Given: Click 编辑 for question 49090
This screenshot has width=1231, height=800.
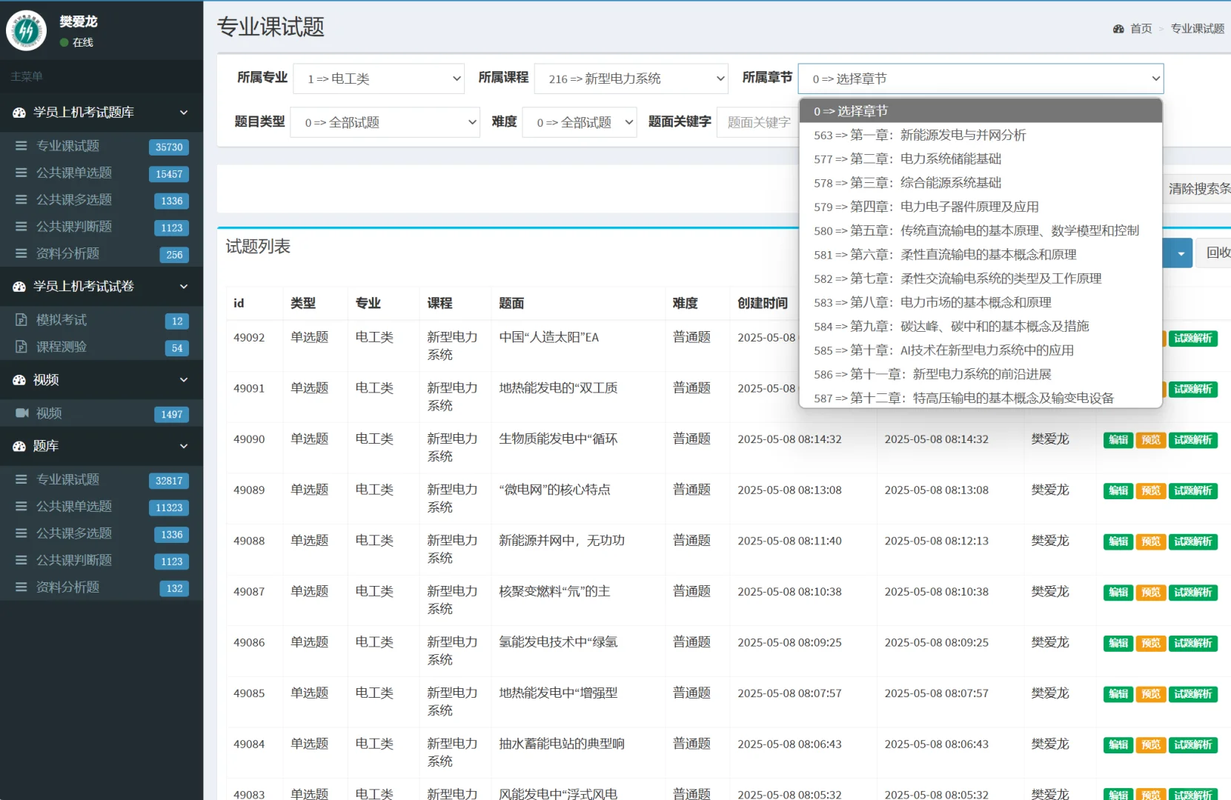Looking at the screenshot, I should point(1118,439).
